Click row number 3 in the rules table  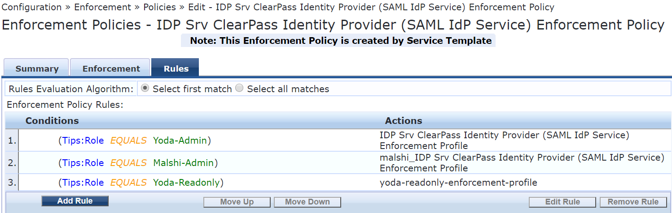[12, 183]
